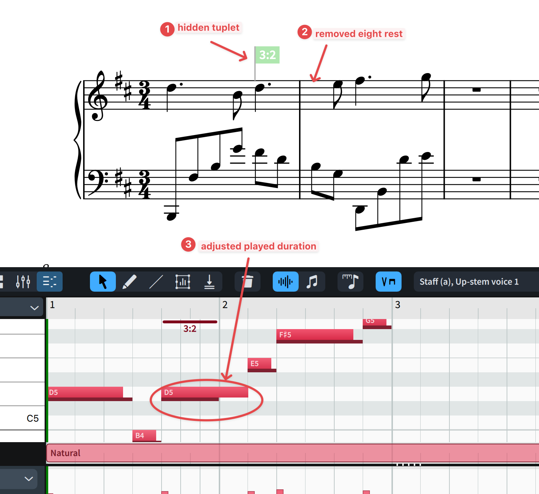Expand the track header chevron above piano keys
Image resolution: width=539 pixels, height=494 pixels.
pyautogui.click(x=35, y=308)
